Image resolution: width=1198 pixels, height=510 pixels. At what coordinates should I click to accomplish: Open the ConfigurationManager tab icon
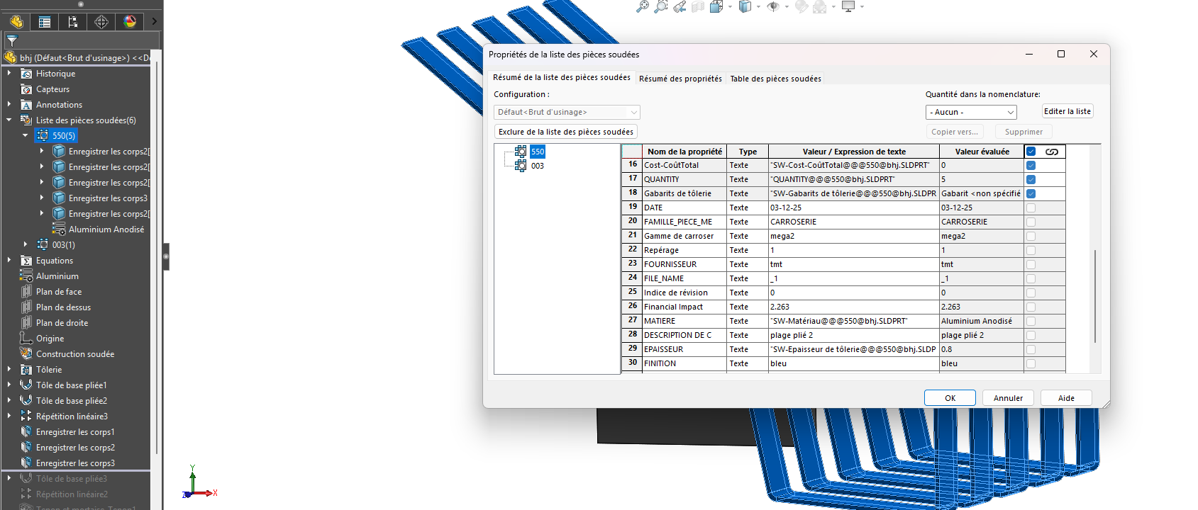[73, 22]
